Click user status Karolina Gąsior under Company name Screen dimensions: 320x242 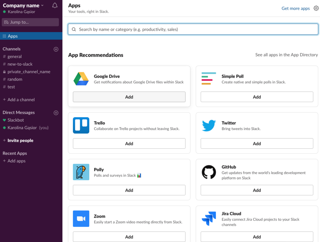pyautogui.click(x=19, y=12)
